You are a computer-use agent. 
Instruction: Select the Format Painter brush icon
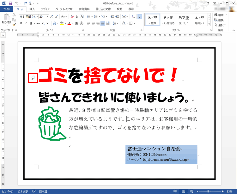(14, 25)
